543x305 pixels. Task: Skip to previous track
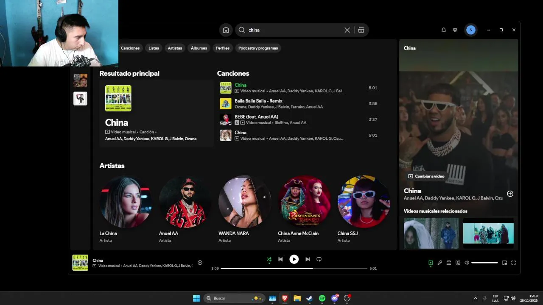[x=280, y=259]
